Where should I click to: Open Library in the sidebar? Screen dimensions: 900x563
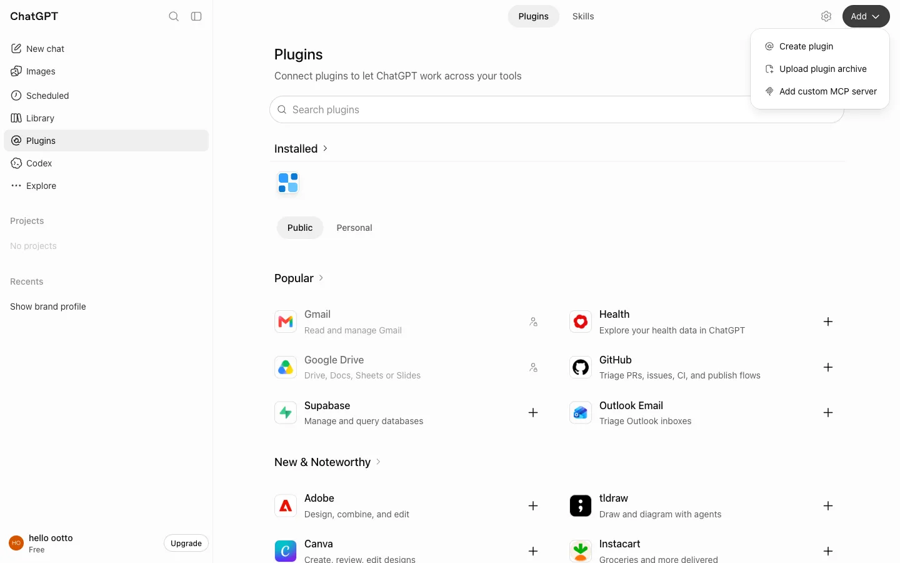[106, 118]
